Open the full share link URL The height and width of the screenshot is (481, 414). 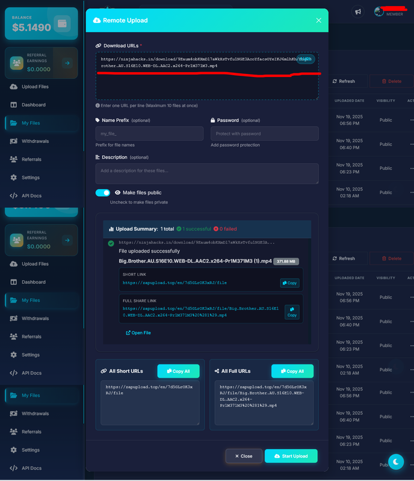tap(200, 312)
